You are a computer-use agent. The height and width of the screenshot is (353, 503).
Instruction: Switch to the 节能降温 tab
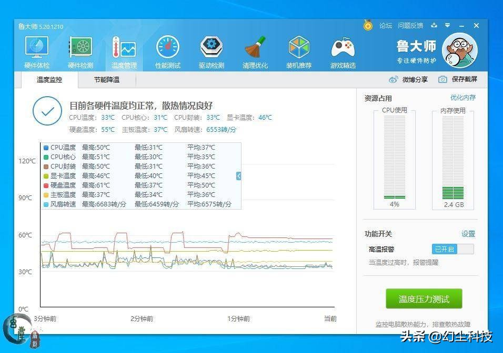tap(107, 80)
